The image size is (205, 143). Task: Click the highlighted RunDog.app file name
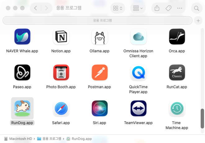tap(22, 123)
